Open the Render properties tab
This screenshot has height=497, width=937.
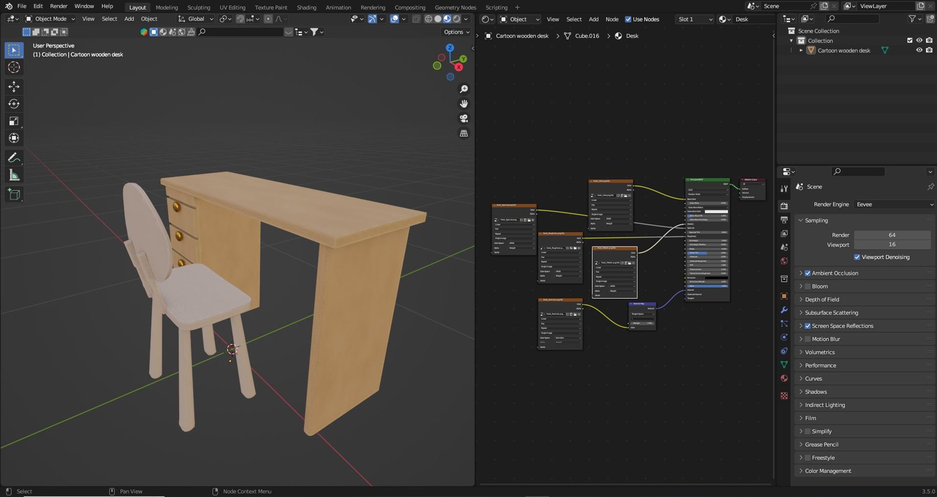(784, 206)
